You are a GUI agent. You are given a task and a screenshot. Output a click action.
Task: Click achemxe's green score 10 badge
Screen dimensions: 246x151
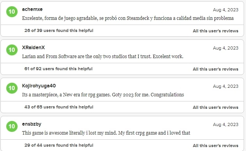click(x=12, y=12)
